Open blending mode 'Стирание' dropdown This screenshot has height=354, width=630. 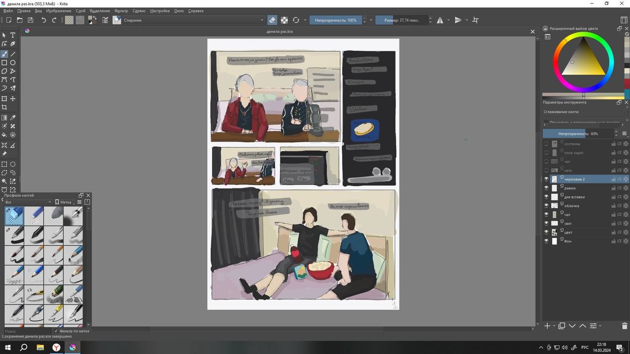click(193, 20)
